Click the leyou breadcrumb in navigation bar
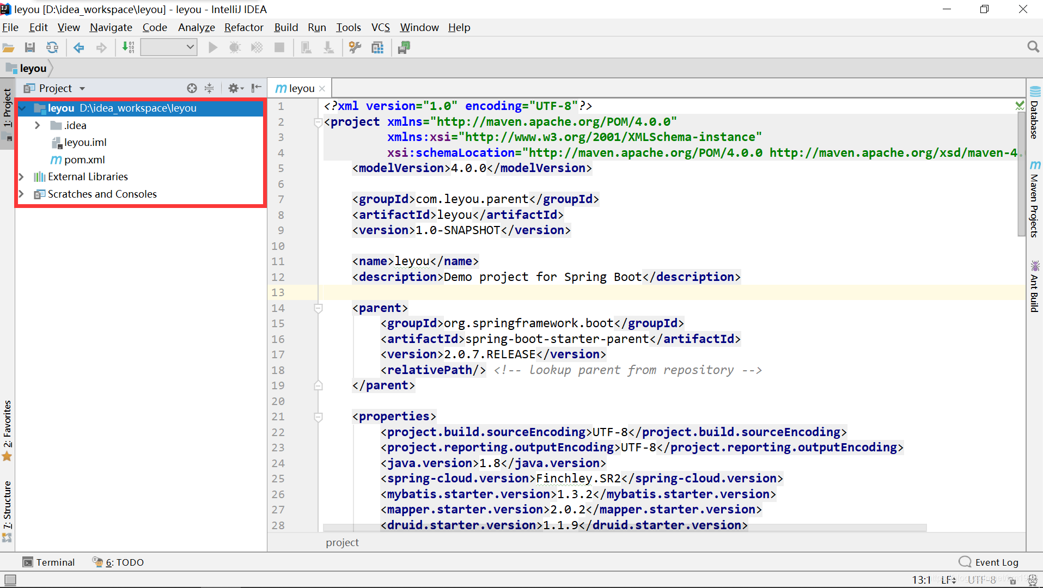Viewport: 1043px width, 588px height. click(x=27, y=69)
